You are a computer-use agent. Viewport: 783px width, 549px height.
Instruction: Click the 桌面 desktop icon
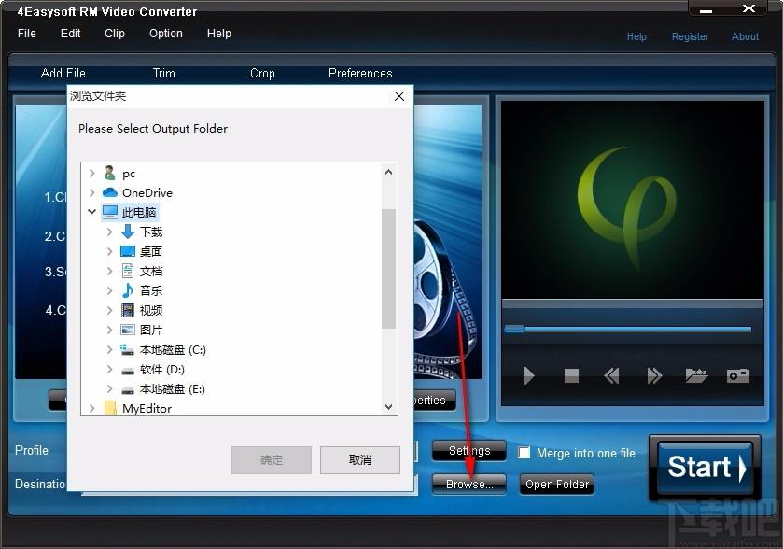point(128,251)
